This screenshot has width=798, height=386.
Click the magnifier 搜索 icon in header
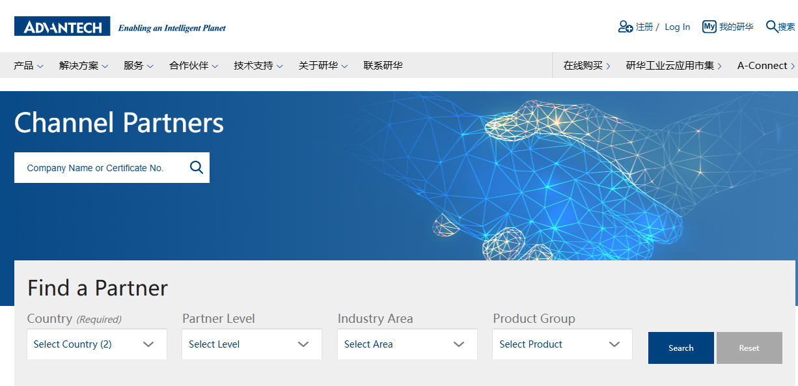tap(772, 27)
